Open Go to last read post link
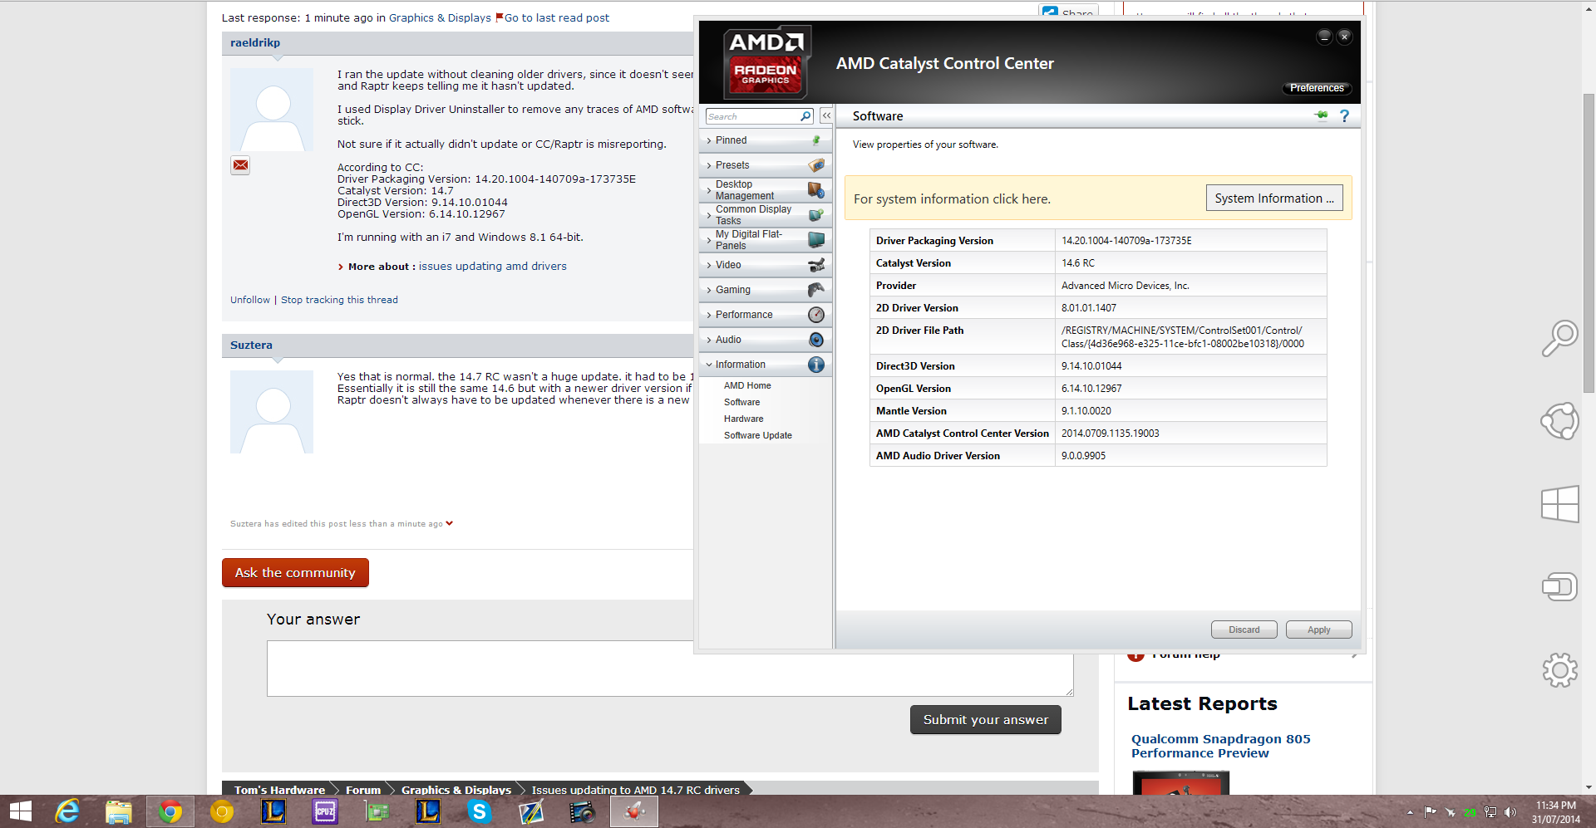Screen dimensions: 1596x828 click(x=556, y=18)
